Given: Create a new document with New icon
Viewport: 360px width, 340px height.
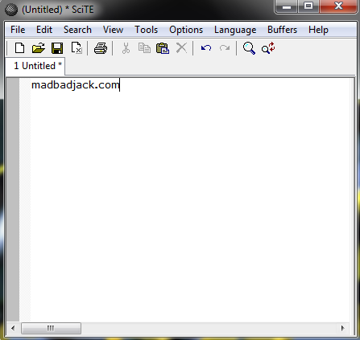Looking at the screenshot, I should click(x=19, y=48).
